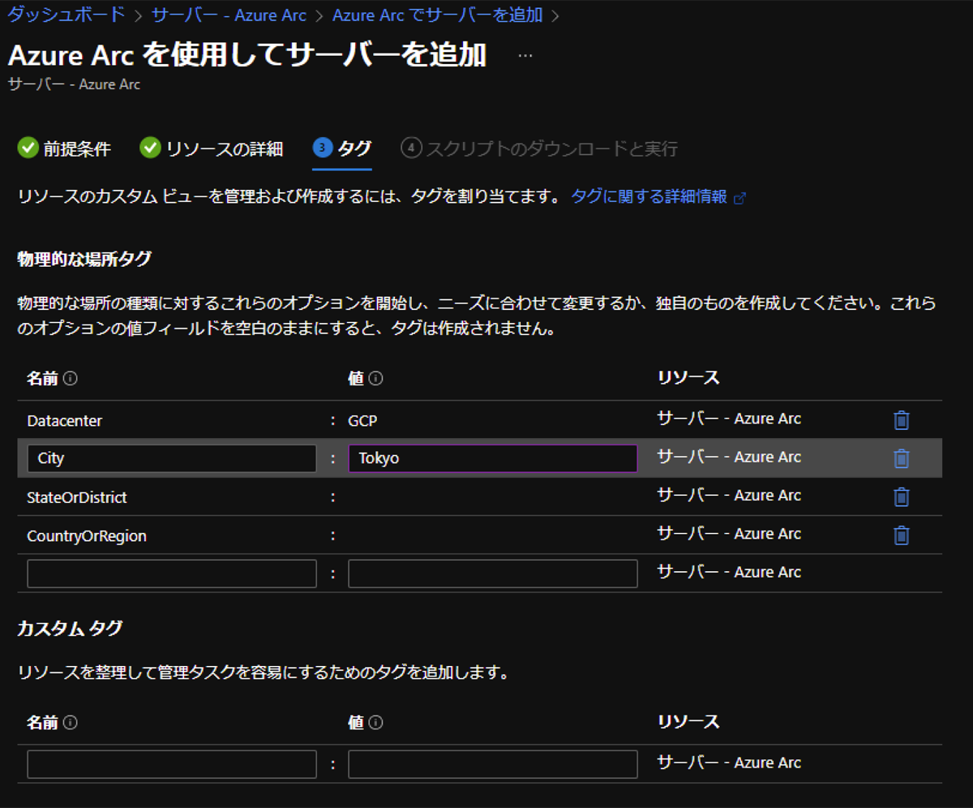This screenshot has width=973, height=808.
Task: Focus the empty value field under CountryOrRegion
Action: point(493,574)
